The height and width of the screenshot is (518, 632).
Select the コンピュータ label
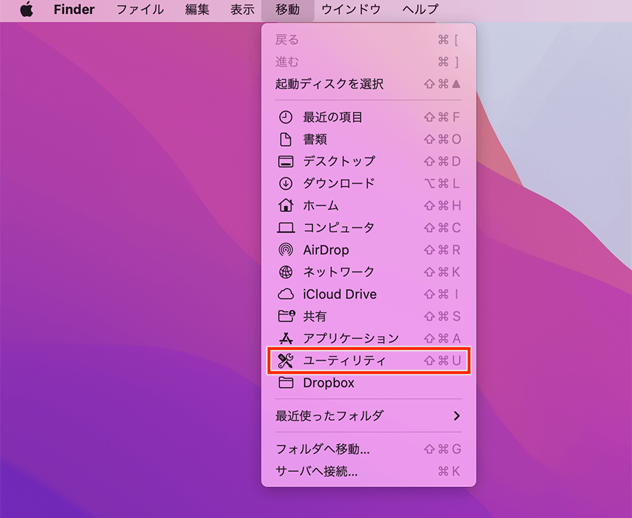(x=338, y=228)
